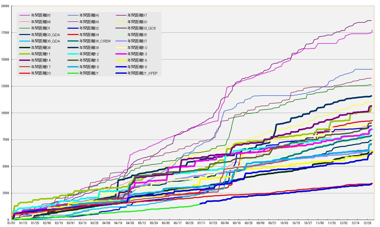Click legend label 年間距離99
This screenshot has height=227, width=380.
tap(89, 22)
